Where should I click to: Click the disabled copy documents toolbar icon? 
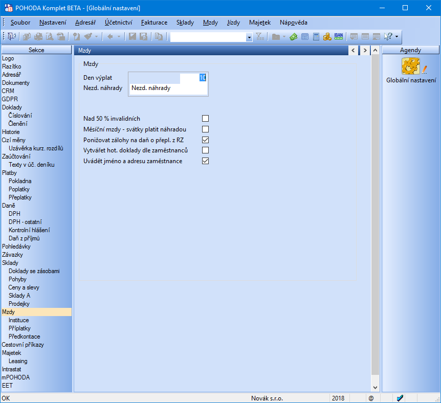27,36
